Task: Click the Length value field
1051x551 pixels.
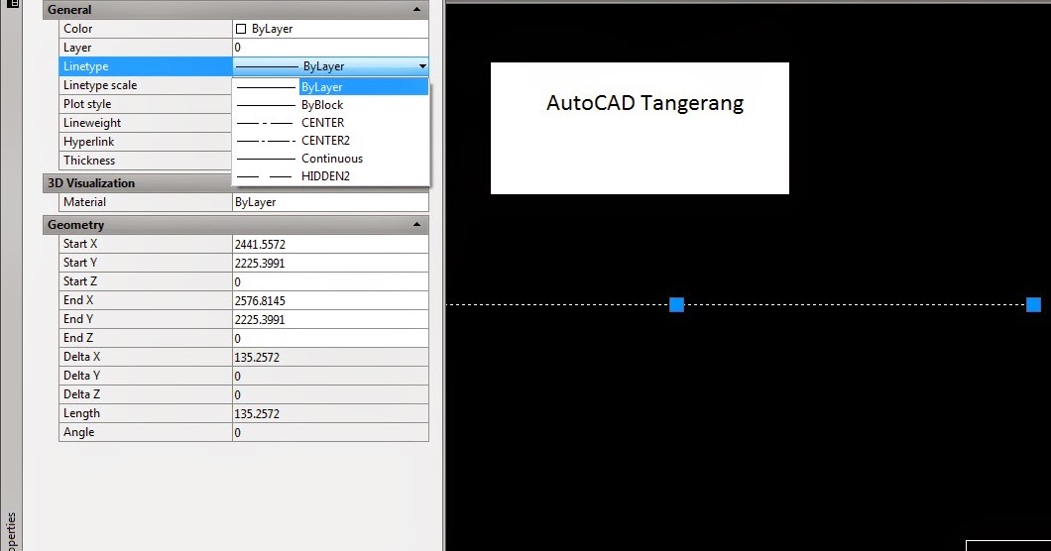Action: click(x=330, y=413)
